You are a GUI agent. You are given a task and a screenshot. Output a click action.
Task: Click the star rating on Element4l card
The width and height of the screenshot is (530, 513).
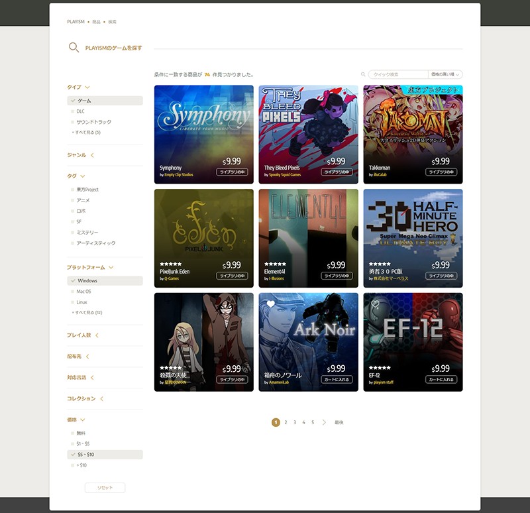[x=275, y=264]
